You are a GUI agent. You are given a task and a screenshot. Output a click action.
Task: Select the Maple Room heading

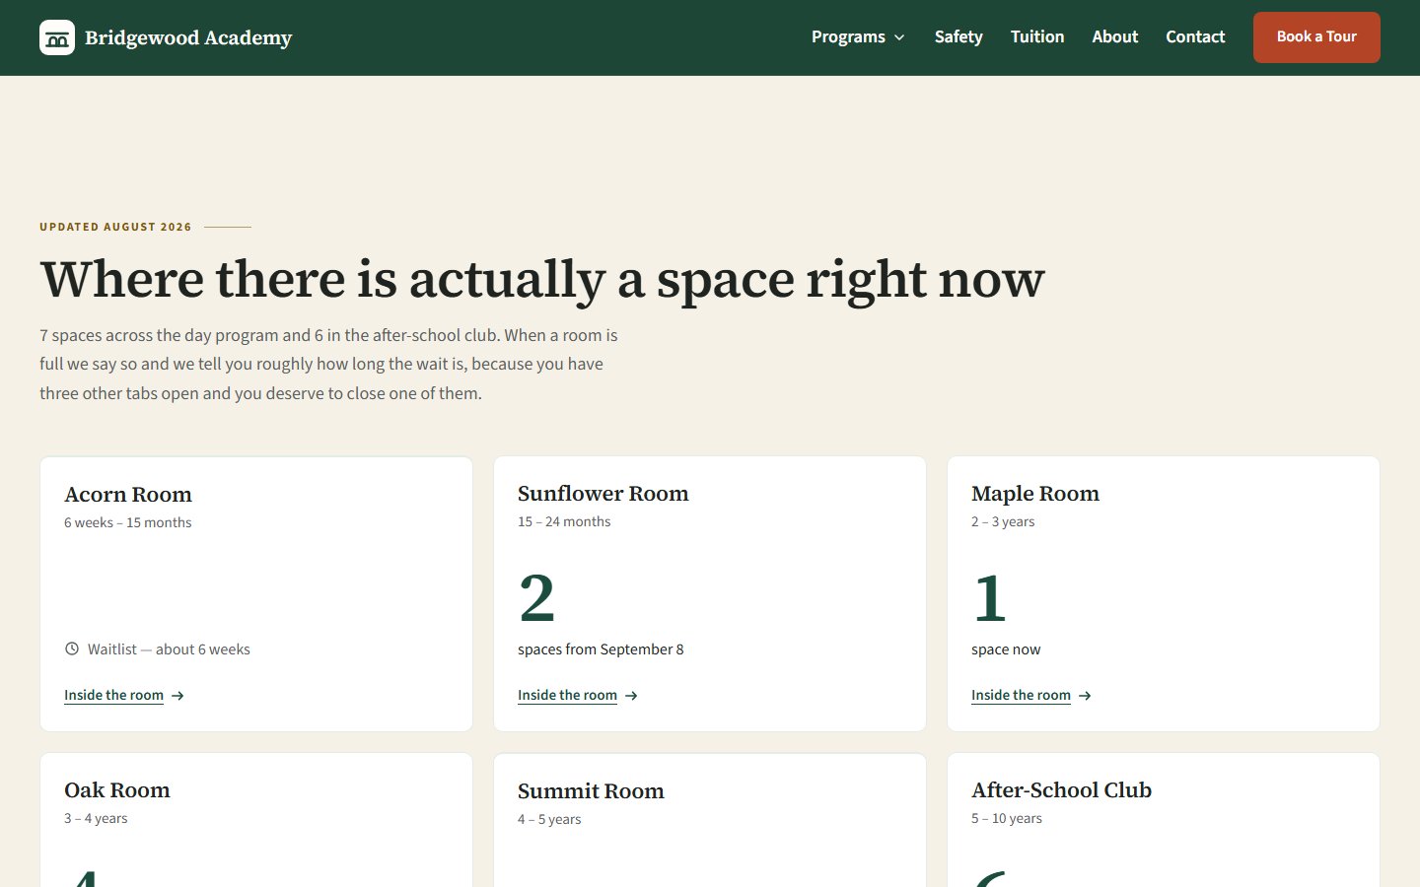point(1035,493)
